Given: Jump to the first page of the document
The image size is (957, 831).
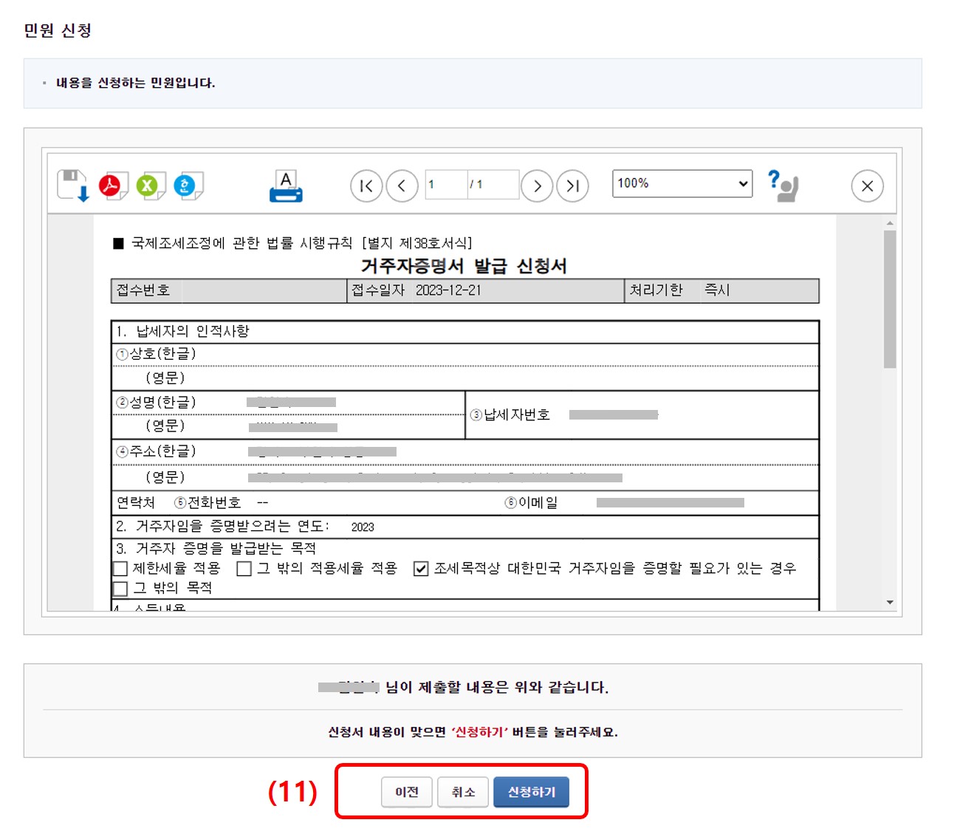Looking at the screenshot, I should pos(366,186).
